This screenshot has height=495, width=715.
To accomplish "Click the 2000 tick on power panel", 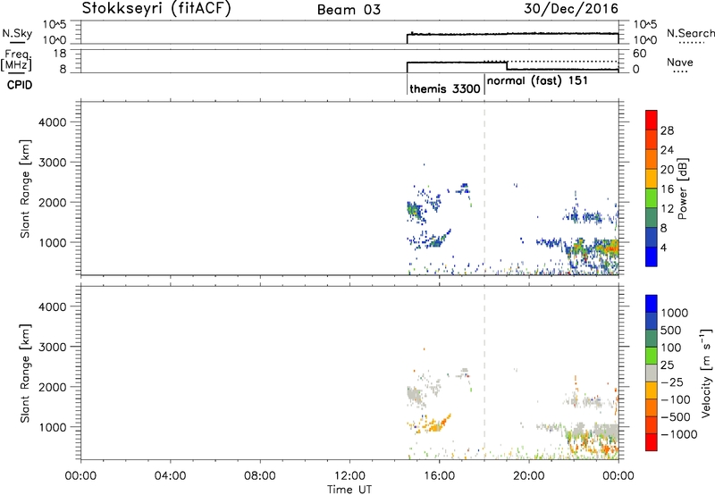I will coord(52,202).
